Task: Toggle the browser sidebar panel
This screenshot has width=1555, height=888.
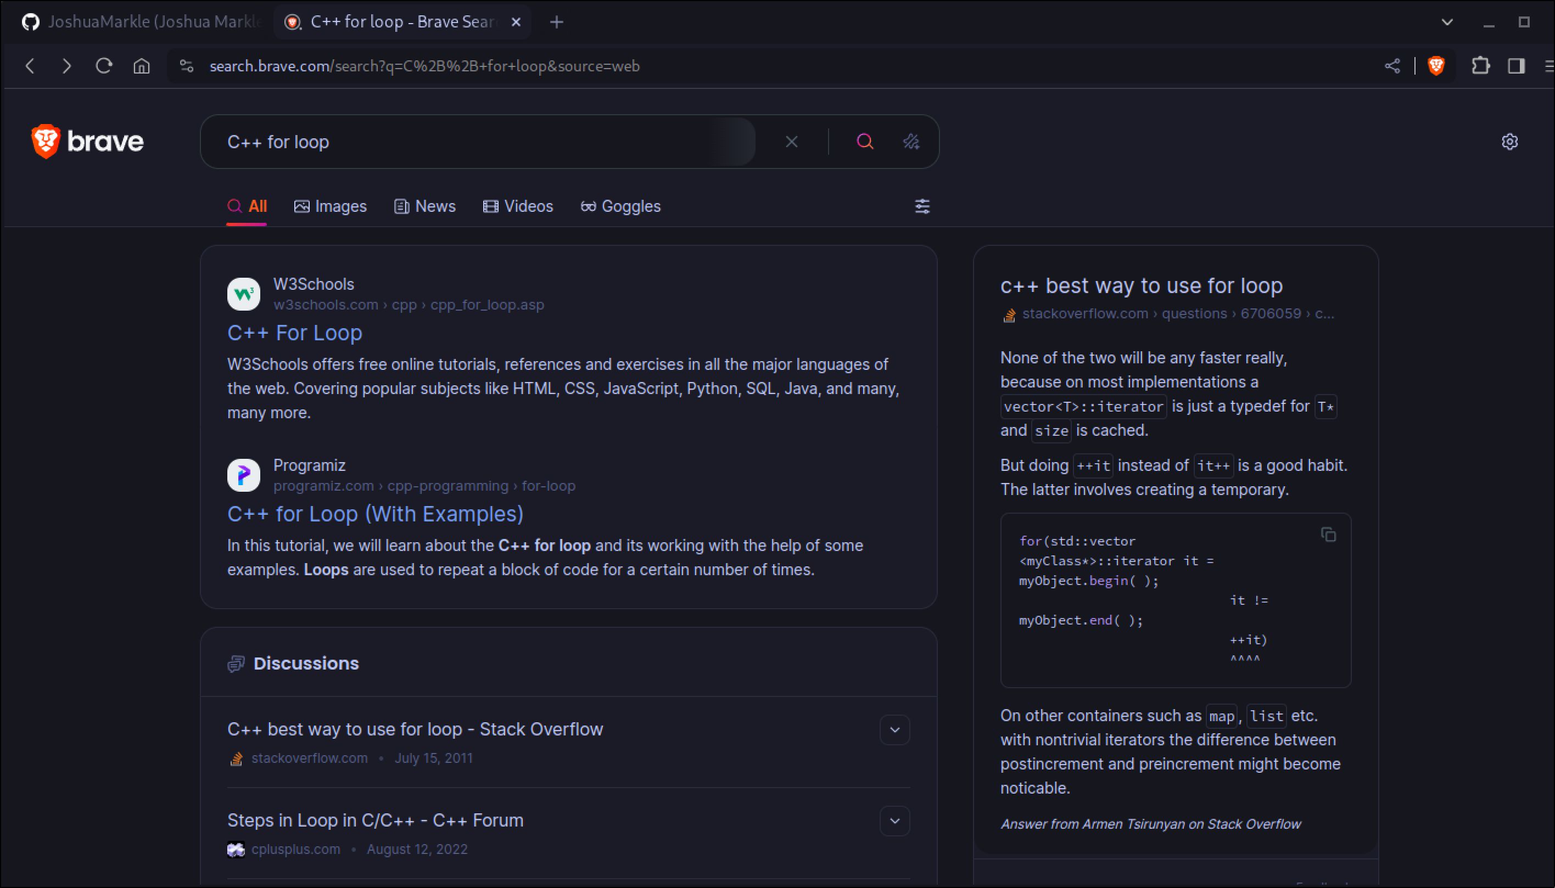Action: [x=1516, y=66]
